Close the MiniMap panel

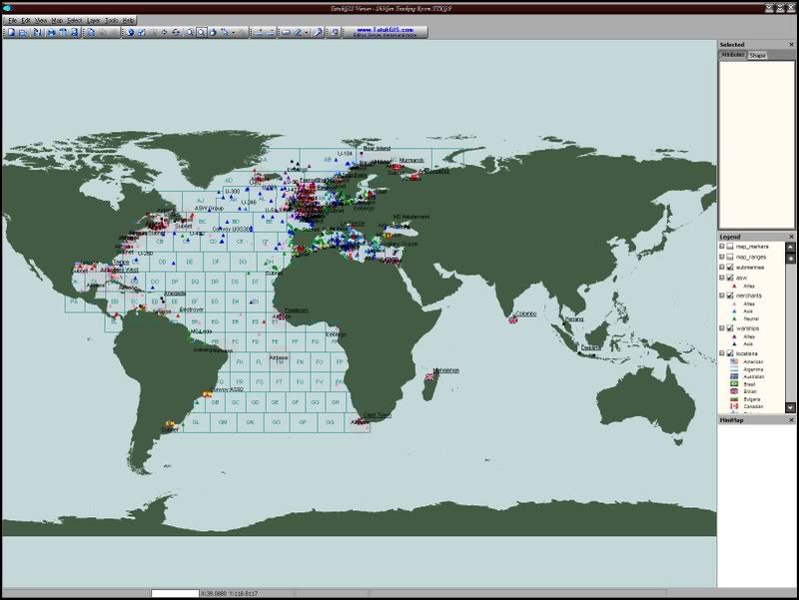792,420
